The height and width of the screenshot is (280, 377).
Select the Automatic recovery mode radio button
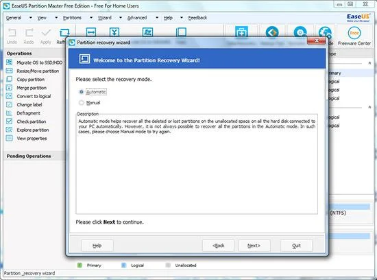click(x=82, y=92)
